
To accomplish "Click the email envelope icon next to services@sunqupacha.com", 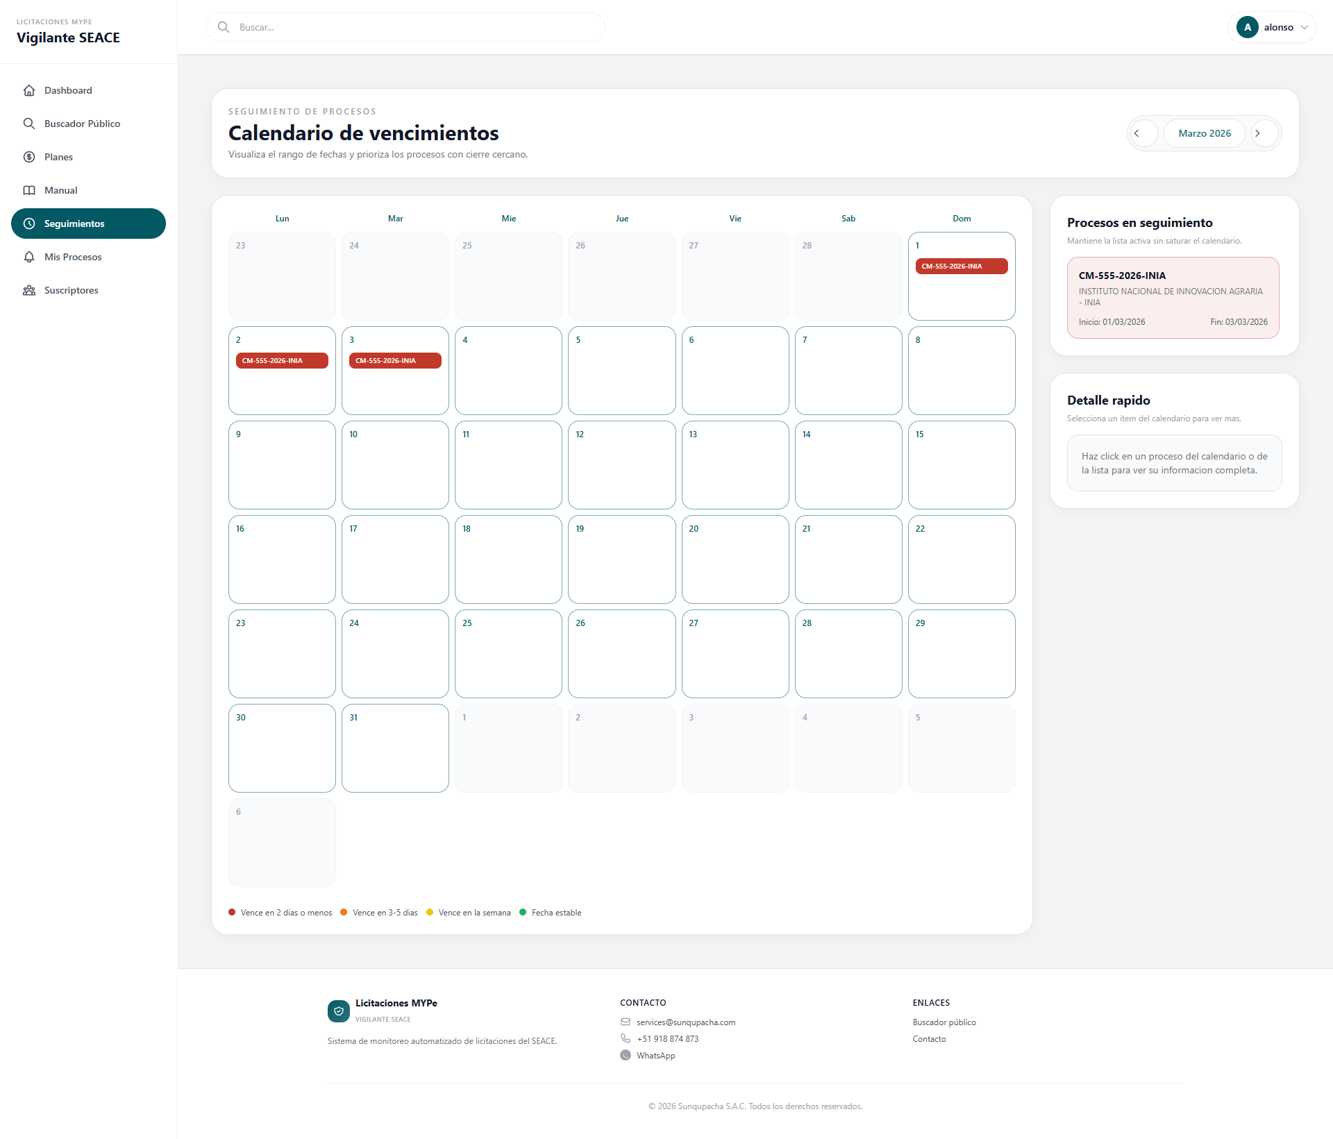I will pos(626,1022).
